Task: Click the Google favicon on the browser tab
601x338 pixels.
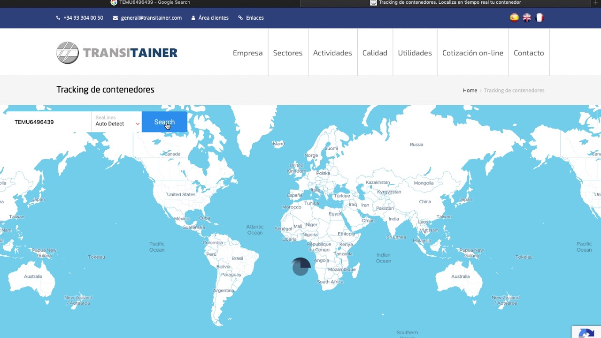Action: (114, 2)
